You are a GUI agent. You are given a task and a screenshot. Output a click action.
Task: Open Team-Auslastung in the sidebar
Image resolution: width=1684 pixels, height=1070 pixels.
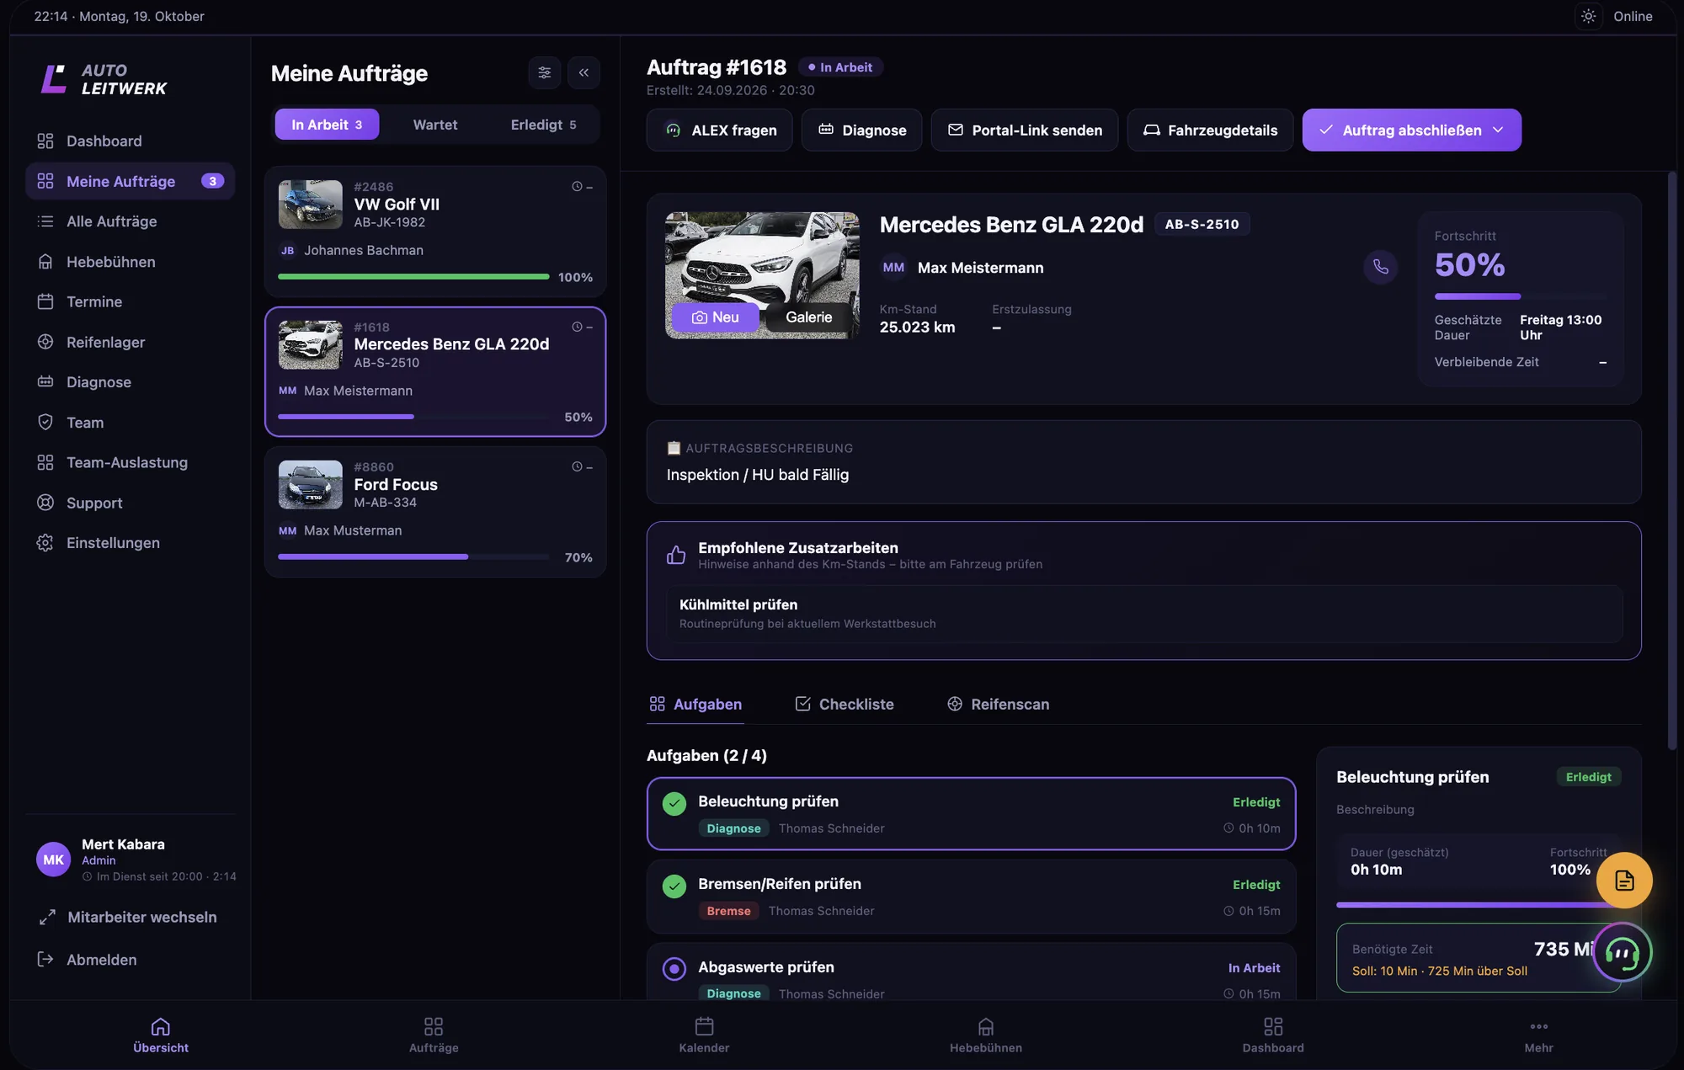[130, 462]
